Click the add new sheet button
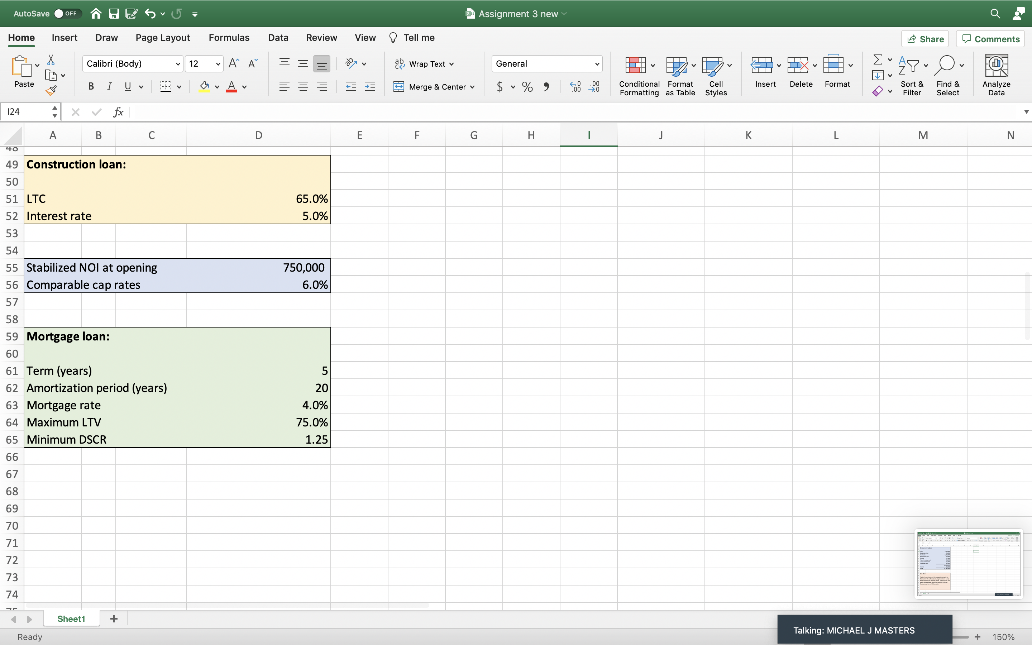1032x645 pixels. (x=114, y=618)
